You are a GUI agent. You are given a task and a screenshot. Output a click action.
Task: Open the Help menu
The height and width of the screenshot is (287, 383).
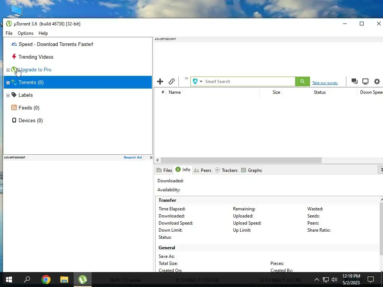(x=43, y=33)
